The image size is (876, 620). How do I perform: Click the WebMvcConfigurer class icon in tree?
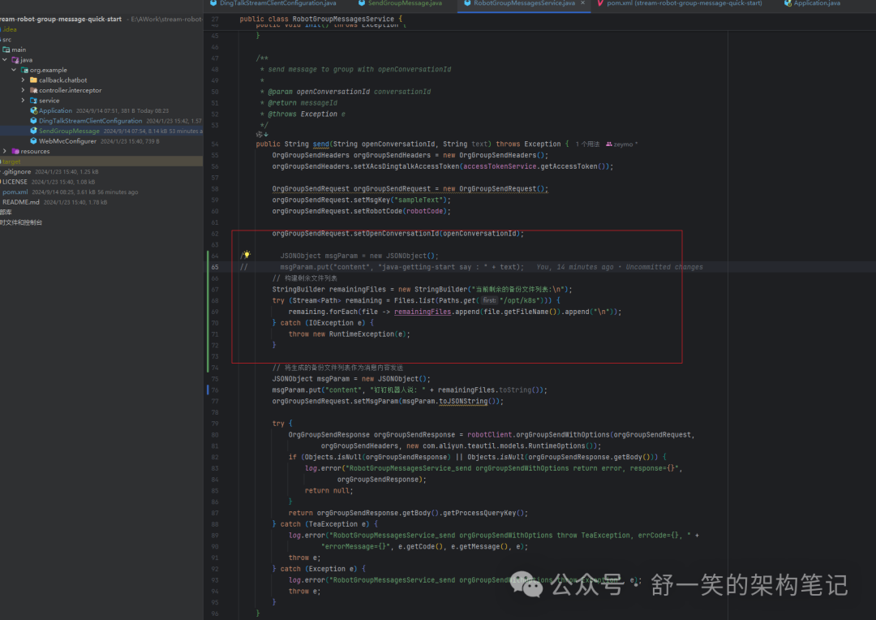pyautogui.click(x=33, y=141)
